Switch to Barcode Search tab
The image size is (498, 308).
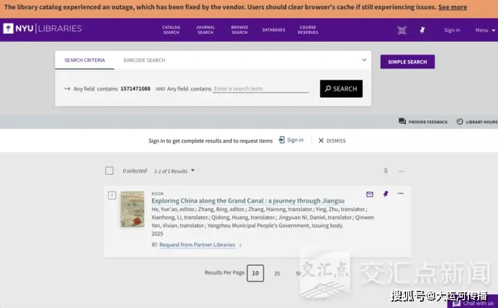point(144,60)
